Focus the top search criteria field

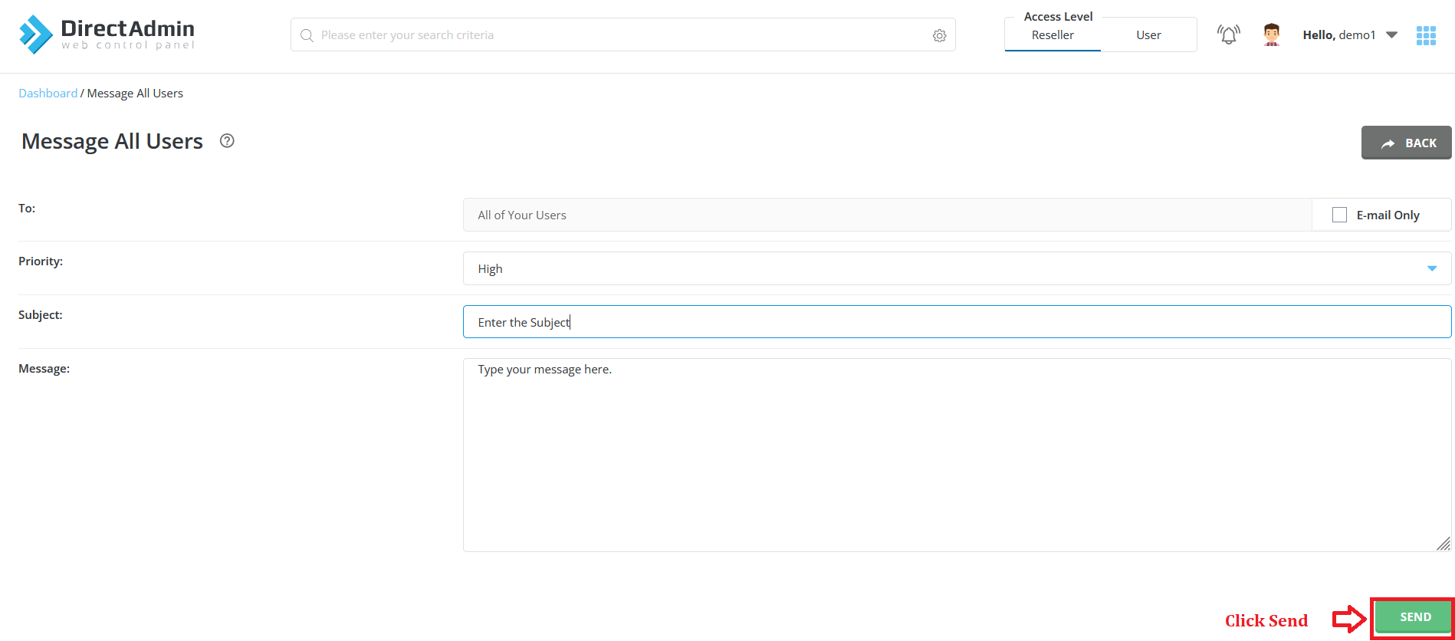(622, 35)
